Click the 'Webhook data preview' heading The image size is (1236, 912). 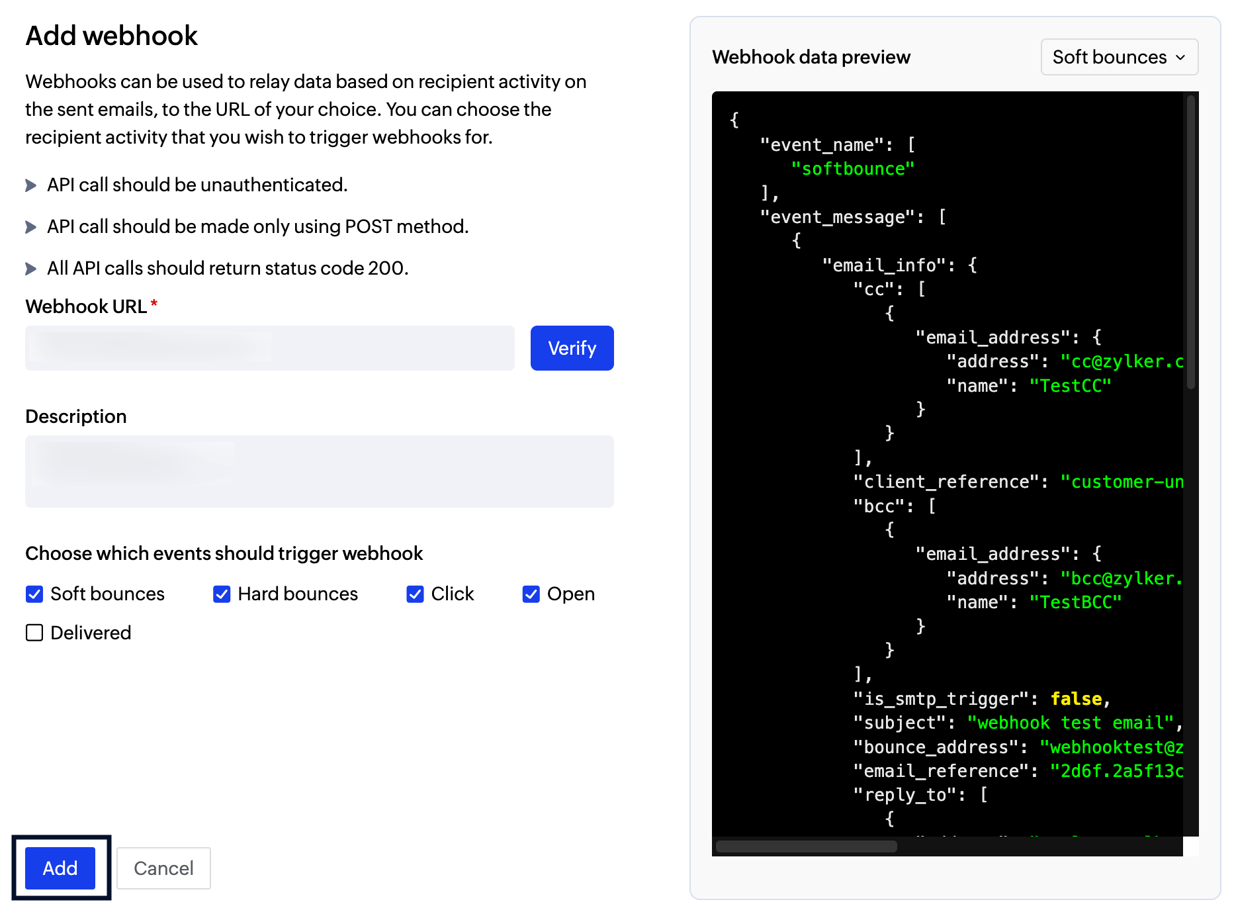(x=811, y=57)
